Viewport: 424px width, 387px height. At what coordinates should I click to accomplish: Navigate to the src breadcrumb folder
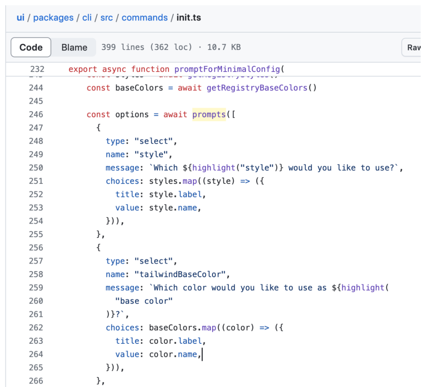tap(107, 18)
